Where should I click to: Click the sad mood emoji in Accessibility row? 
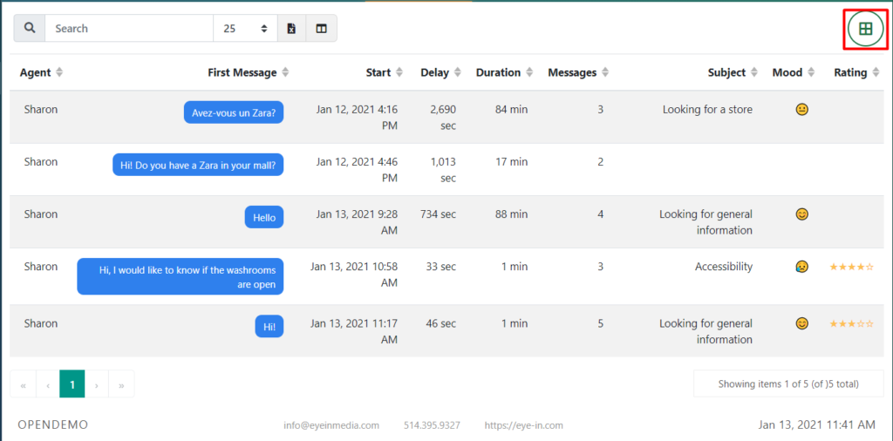[x=801, y=267]
